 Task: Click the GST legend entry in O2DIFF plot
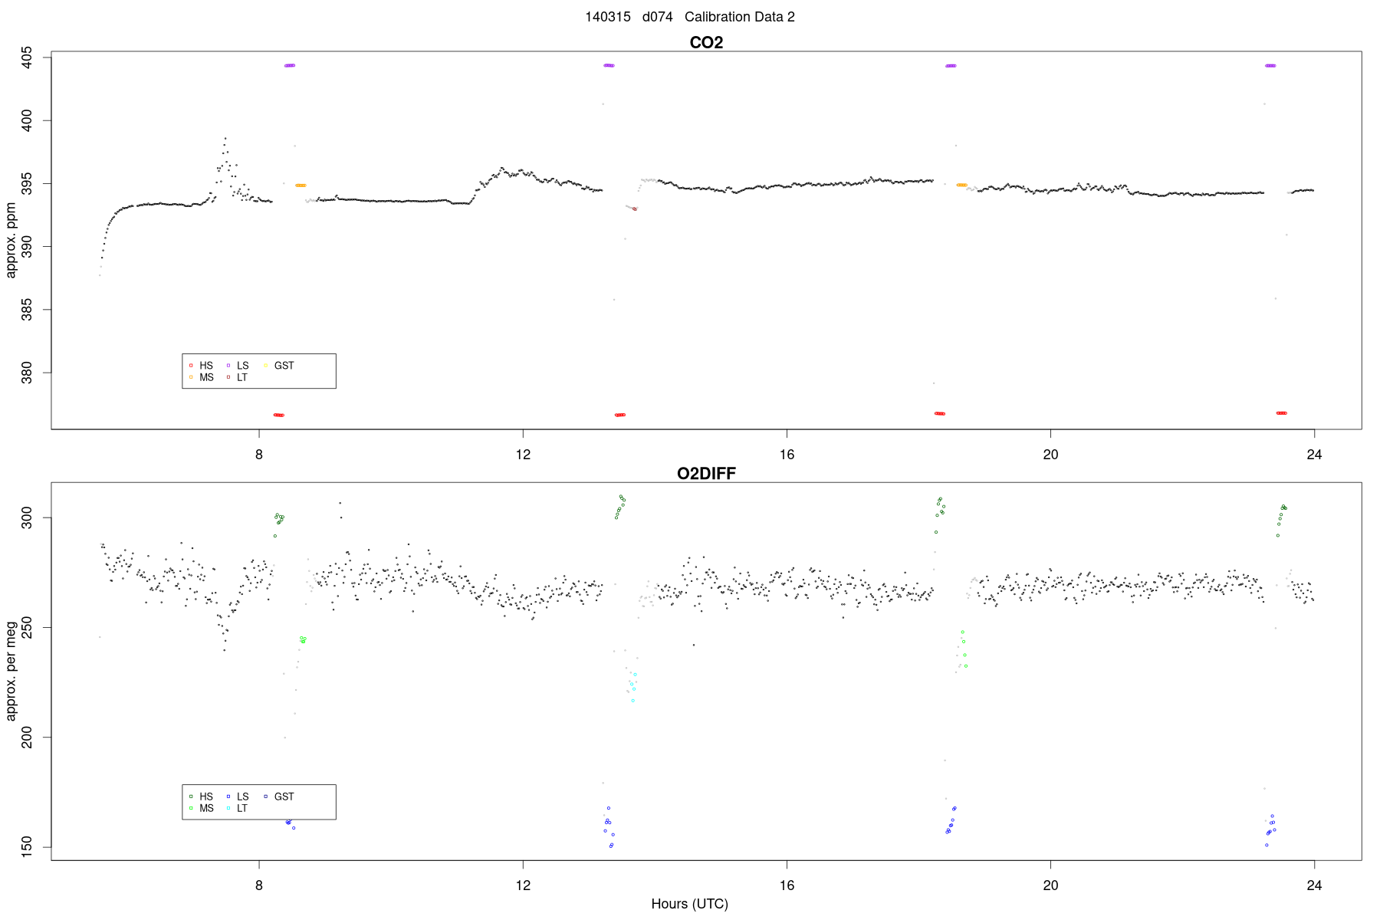click(x=278, y=797)
